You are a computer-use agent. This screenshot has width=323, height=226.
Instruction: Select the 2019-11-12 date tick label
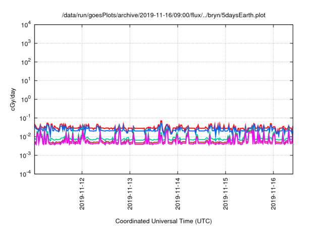(82, 194)
